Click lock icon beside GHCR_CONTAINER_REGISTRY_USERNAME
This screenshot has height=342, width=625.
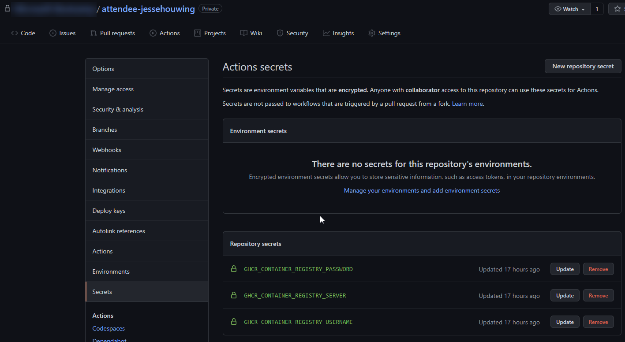point(234,322)
